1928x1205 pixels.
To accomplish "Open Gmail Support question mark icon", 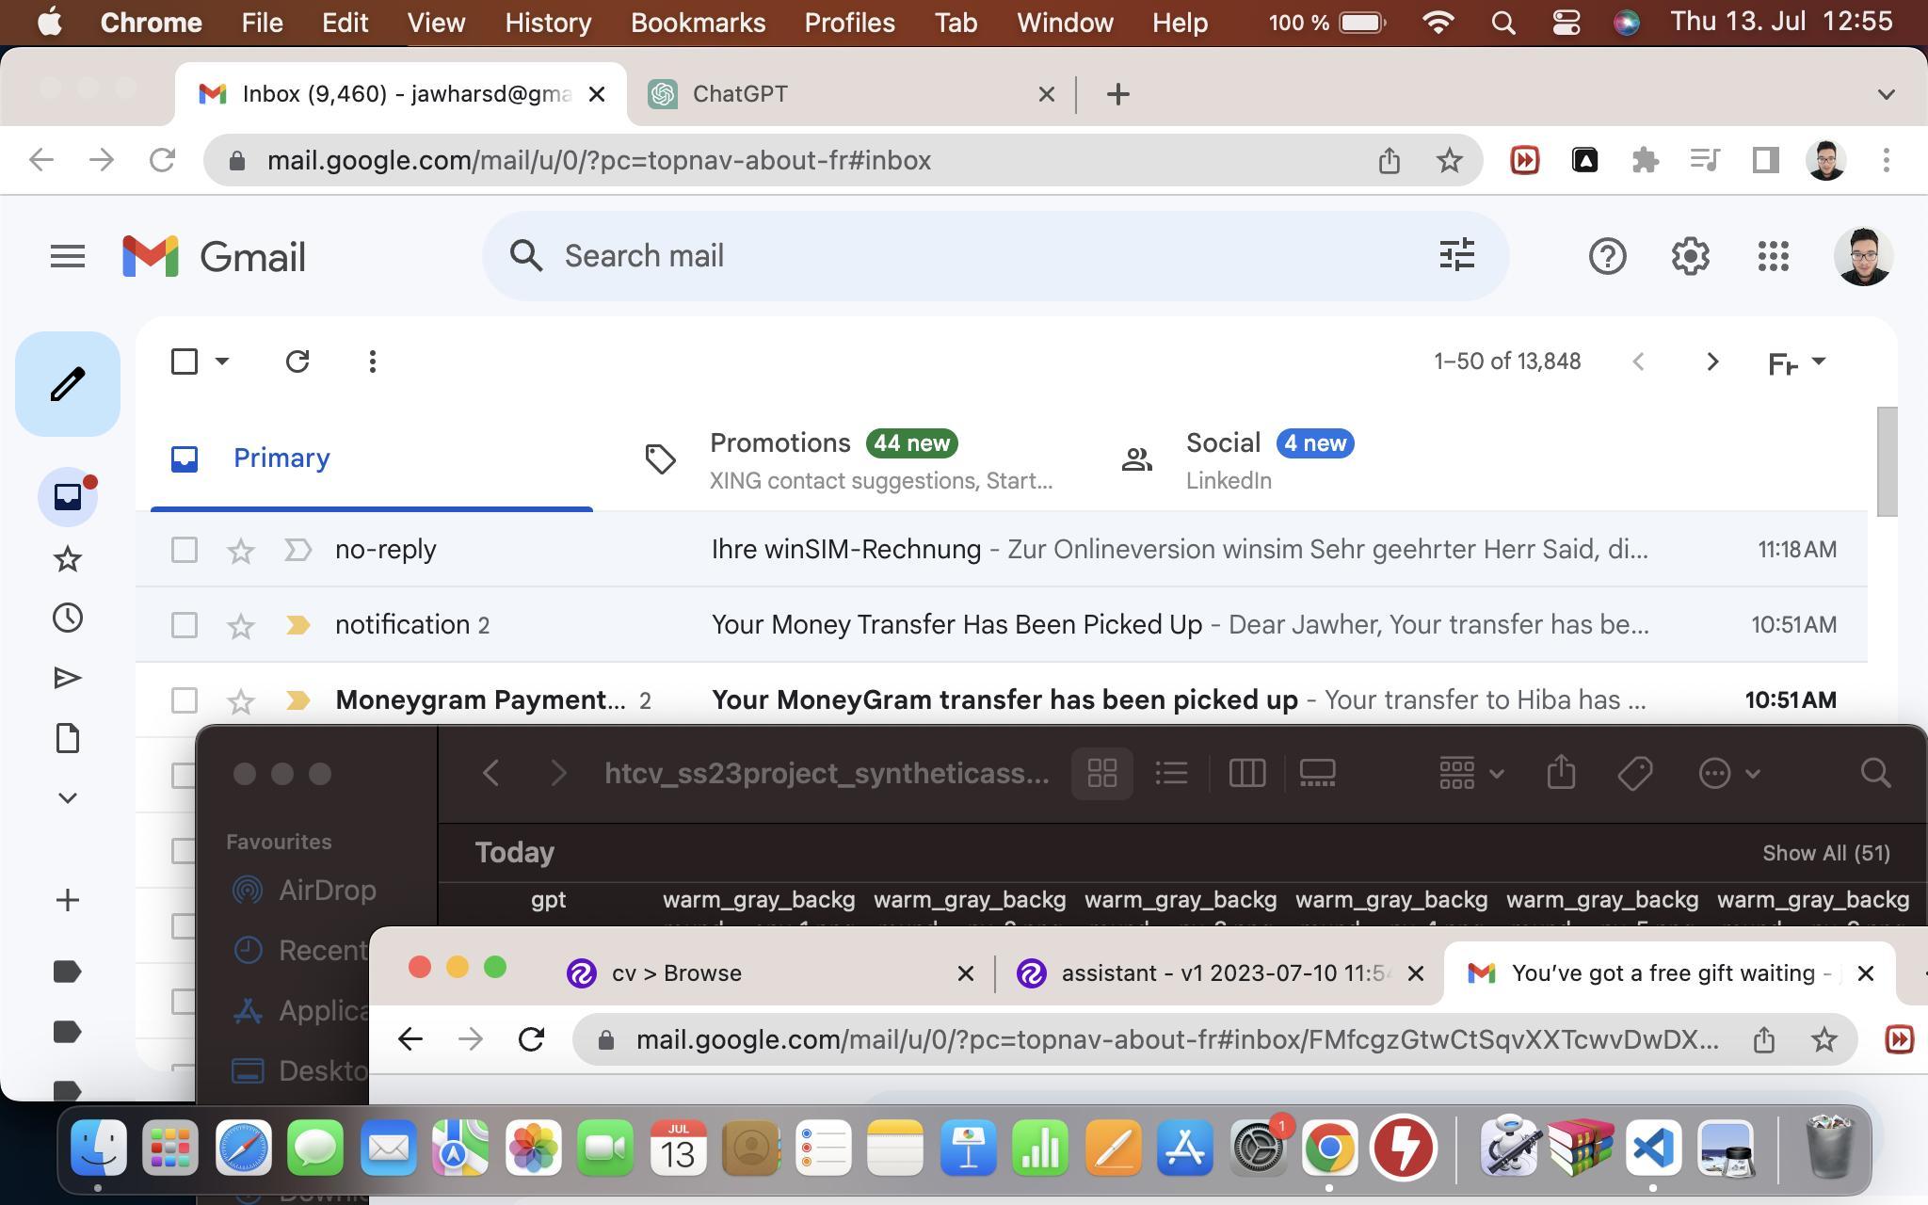I will pyautogui.click(x=1607, y=256).
